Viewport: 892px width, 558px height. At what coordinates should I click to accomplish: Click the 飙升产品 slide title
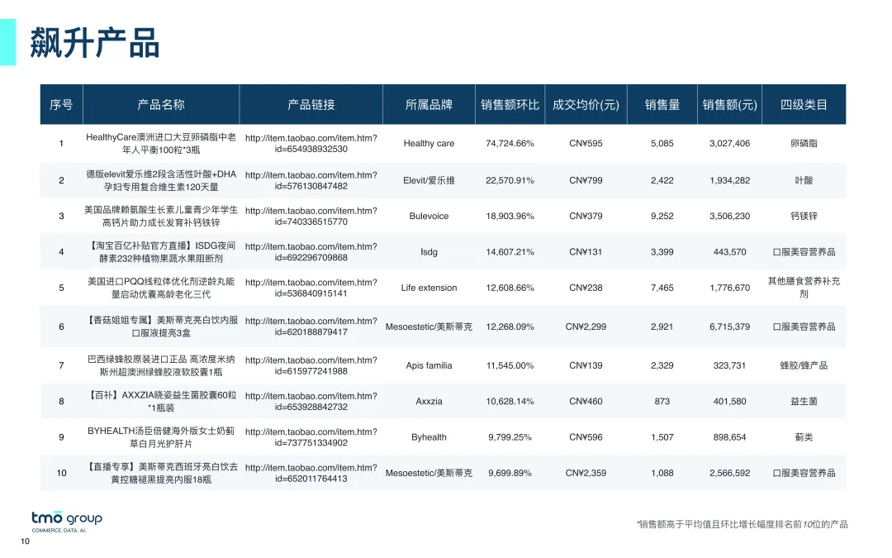coord(94,43)
